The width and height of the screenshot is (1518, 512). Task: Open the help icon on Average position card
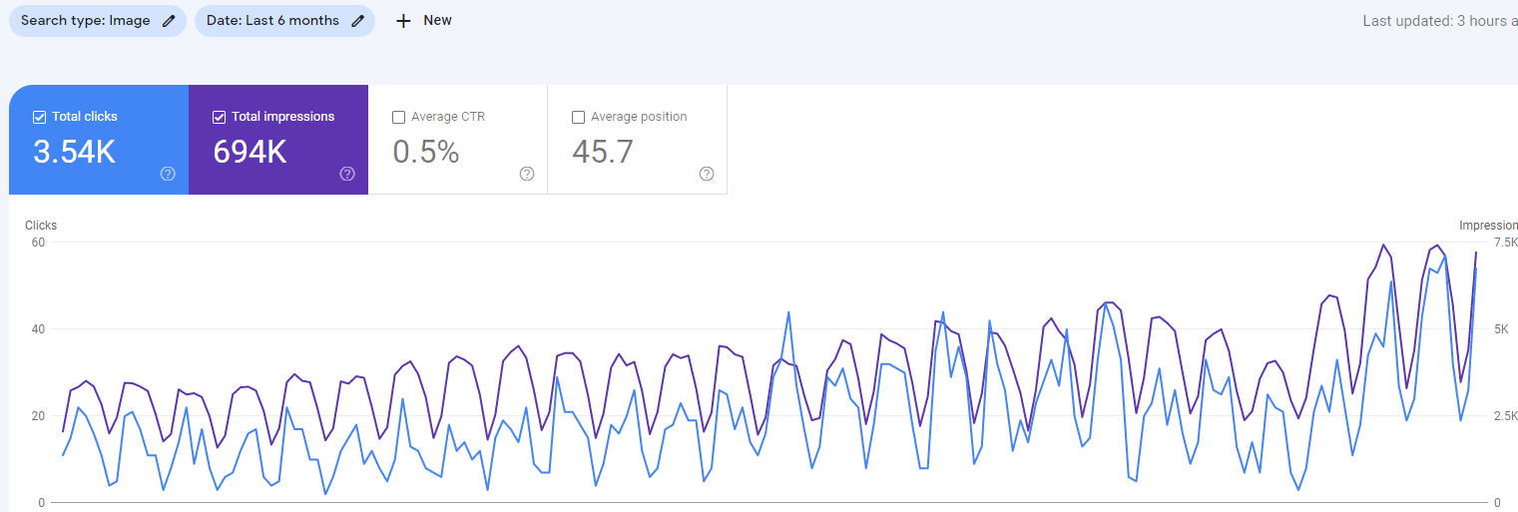point(707,174)
